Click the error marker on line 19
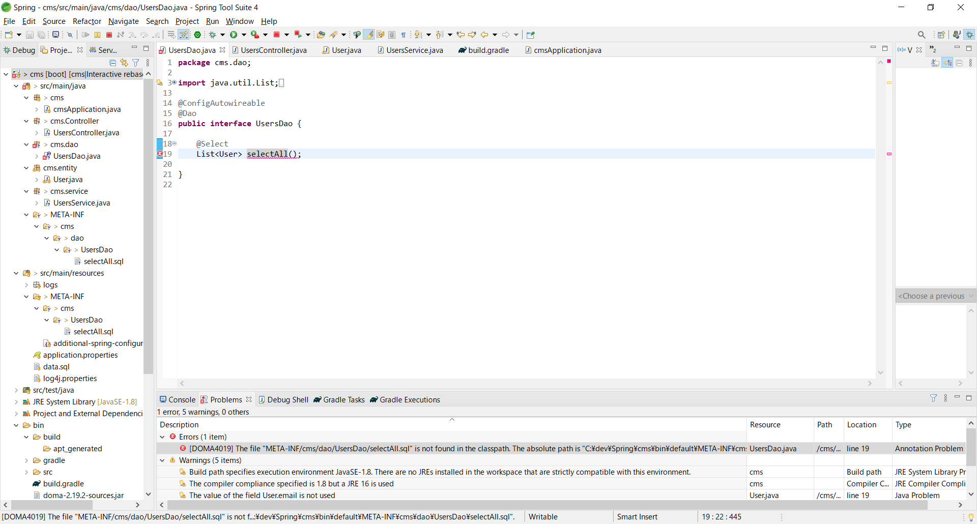 160,154
